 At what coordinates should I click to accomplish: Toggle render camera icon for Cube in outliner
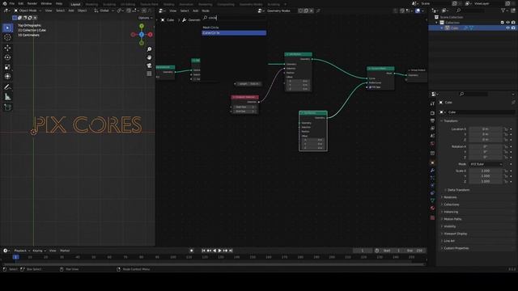tap(513, 28)
